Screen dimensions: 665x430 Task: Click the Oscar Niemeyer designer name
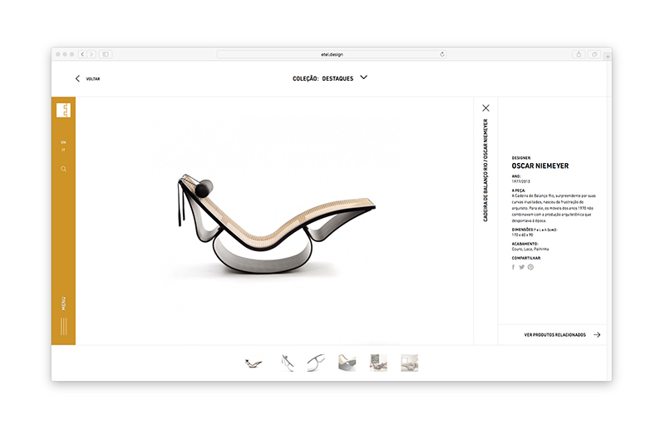[x=539, y=166]
